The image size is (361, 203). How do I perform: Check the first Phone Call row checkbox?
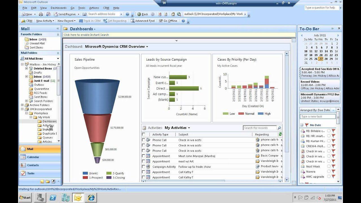pyautogui.click(x=144, y=140)
